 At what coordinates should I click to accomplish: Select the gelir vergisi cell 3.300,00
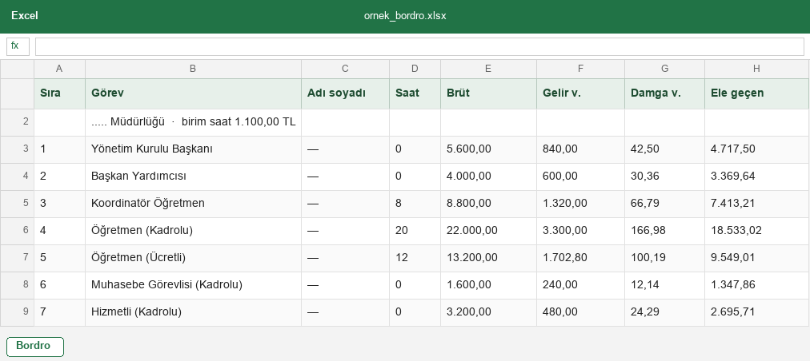tap(580, 231)
